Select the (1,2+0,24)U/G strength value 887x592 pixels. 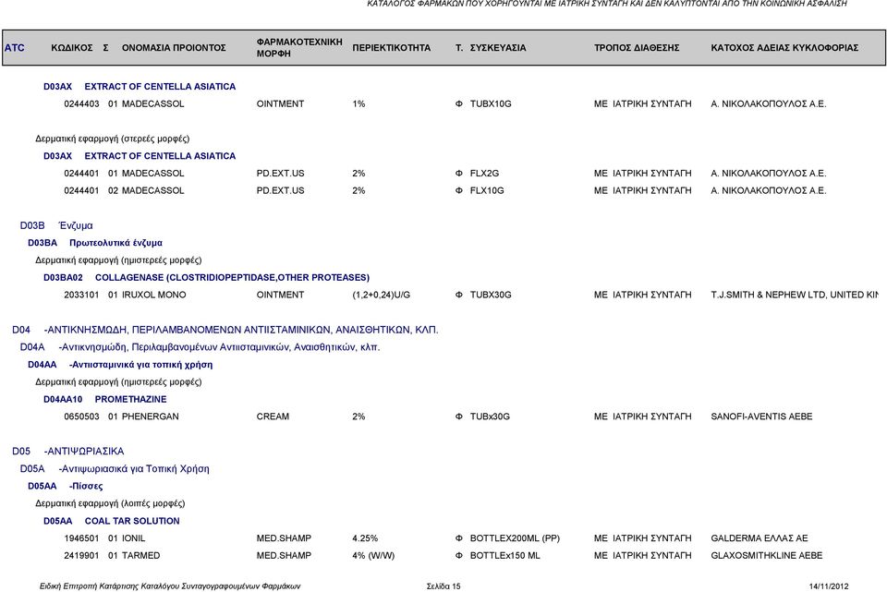(x=381, y=296)
